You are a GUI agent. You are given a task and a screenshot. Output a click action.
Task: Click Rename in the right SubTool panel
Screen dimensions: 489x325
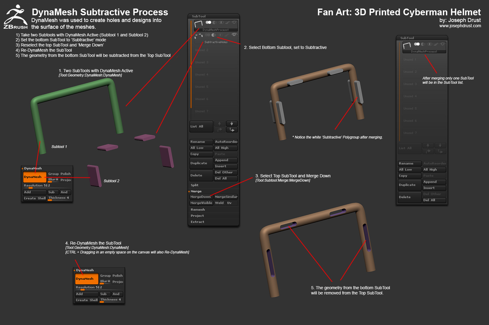410,164
